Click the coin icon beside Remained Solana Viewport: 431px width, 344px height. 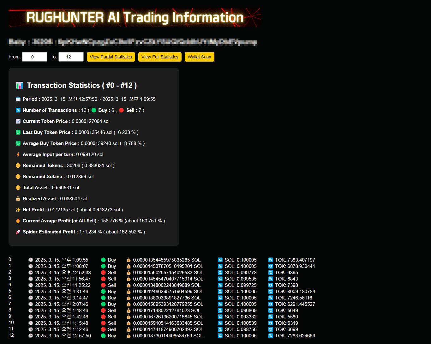click(x=18, y=177)
